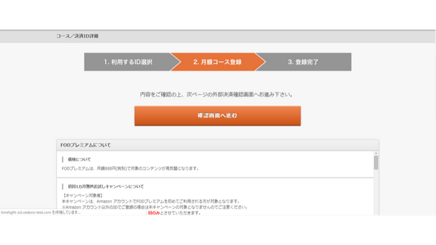This screenshot has width=436, height=245.
Task: Select step 2. 月額コース登録
Action: [x=217, y=62]
